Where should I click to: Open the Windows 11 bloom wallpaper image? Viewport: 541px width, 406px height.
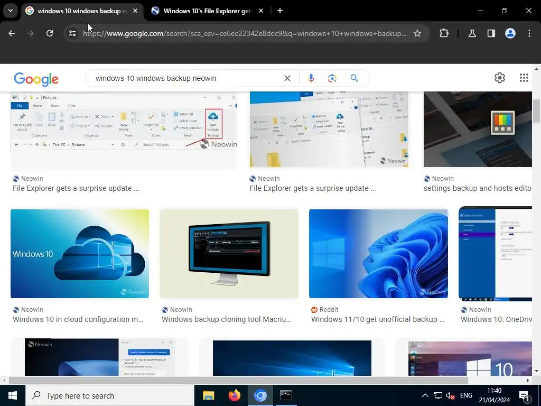tap(378, 254)
